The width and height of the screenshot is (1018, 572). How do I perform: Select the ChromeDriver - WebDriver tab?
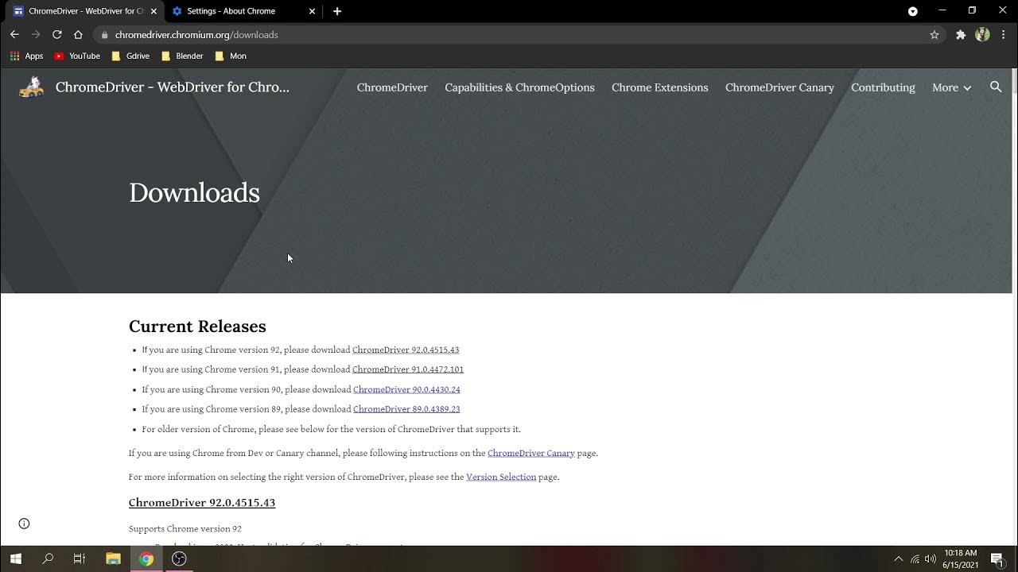pyautogui.click(x=84, y=11)
